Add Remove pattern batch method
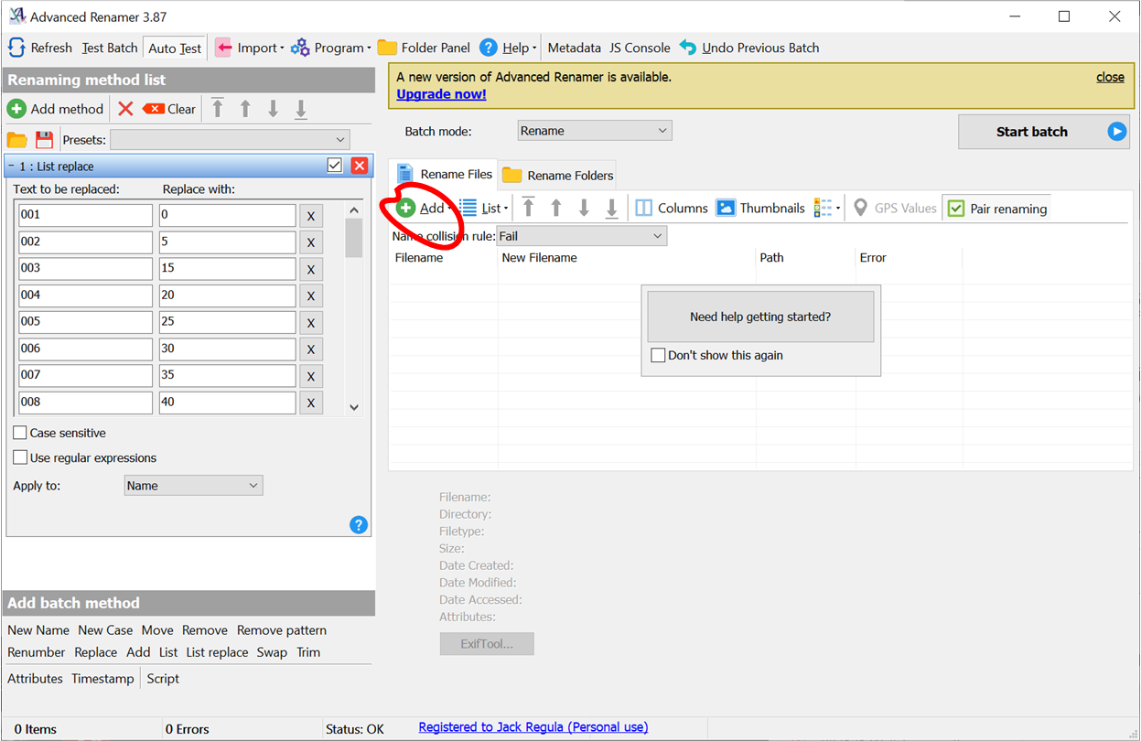The image size is (1141, 741). [282, 630]
